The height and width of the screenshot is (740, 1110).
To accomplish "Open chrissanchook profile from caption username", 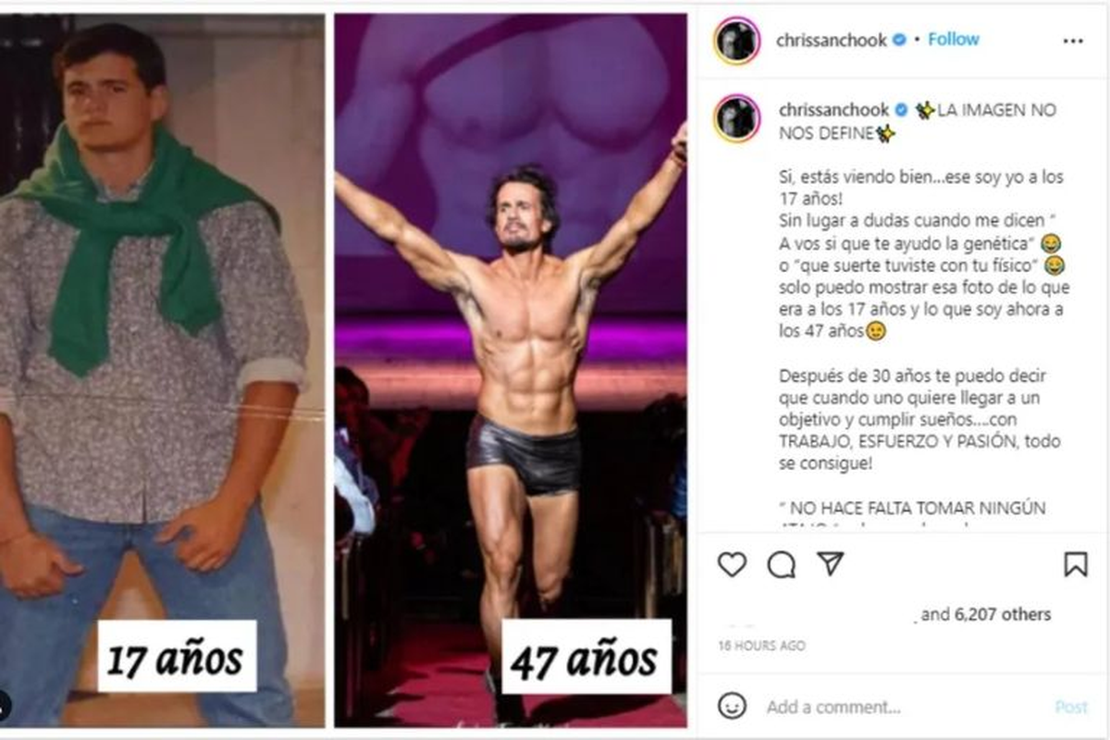I will (832, 110).
